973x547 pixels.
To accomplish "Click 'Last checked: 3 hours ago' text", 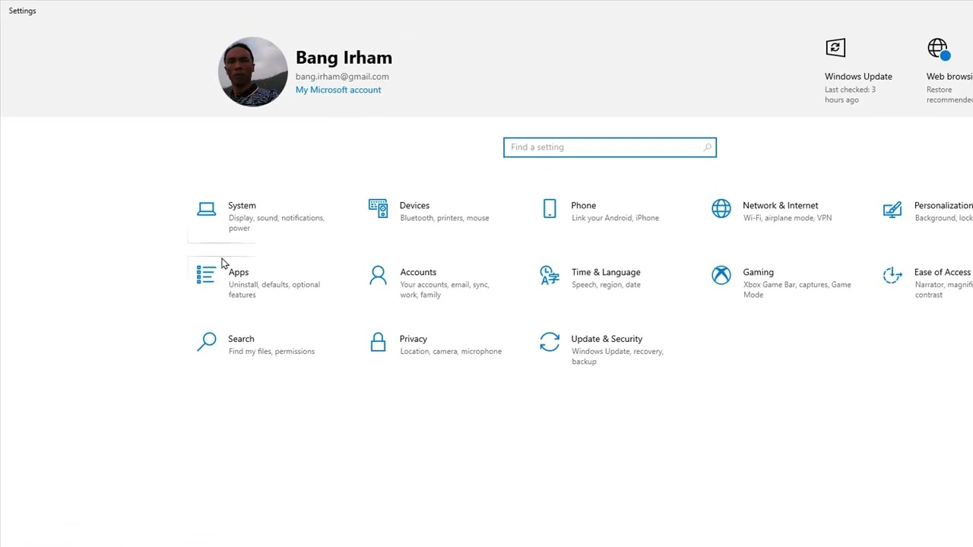I will [x=850, y=95].
